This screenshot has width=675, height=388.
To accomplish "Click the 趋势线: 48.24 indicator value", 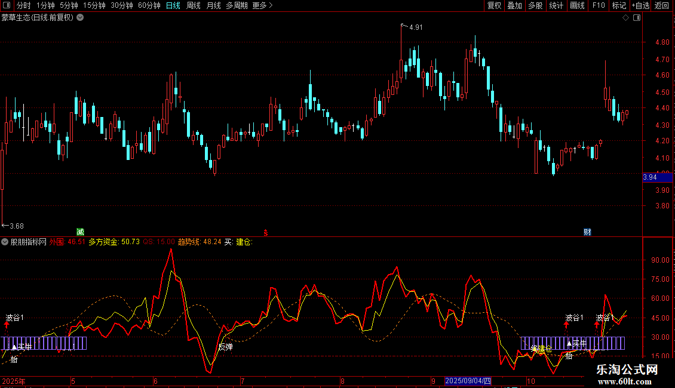I will [x=200, y=242].
